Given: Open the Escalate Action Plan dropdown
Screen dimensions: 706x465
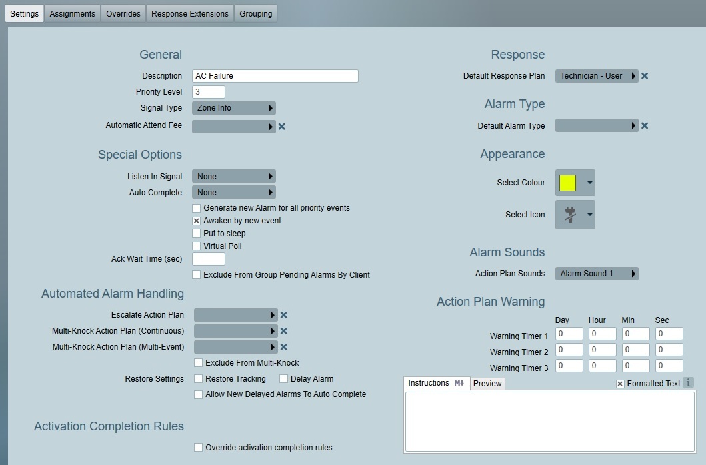Looking at the screenshot, I should pyautogui.click(x=235, y=315).
